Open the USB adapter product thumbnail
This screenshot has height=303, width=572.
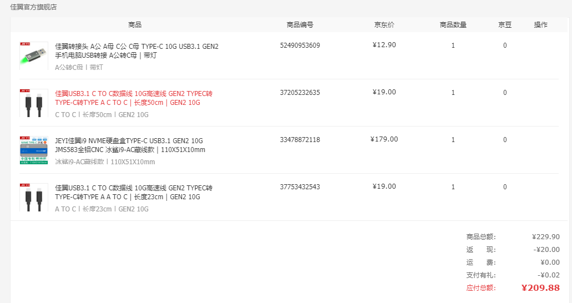(x=33, y=56)
